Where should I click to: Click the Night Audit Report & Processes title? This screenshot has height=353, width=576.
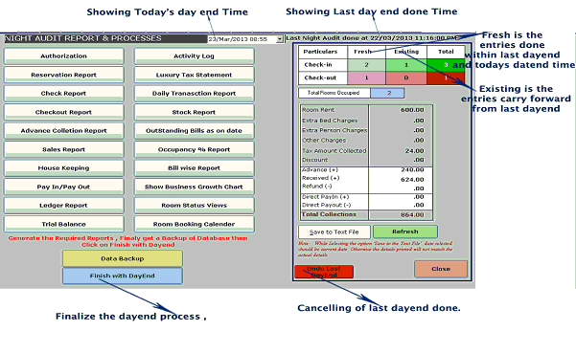(x=83, y=38)
